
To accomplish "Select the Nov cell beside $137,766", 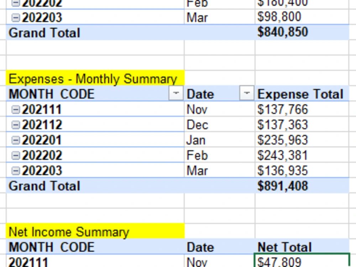I will [x=220, y=109].
